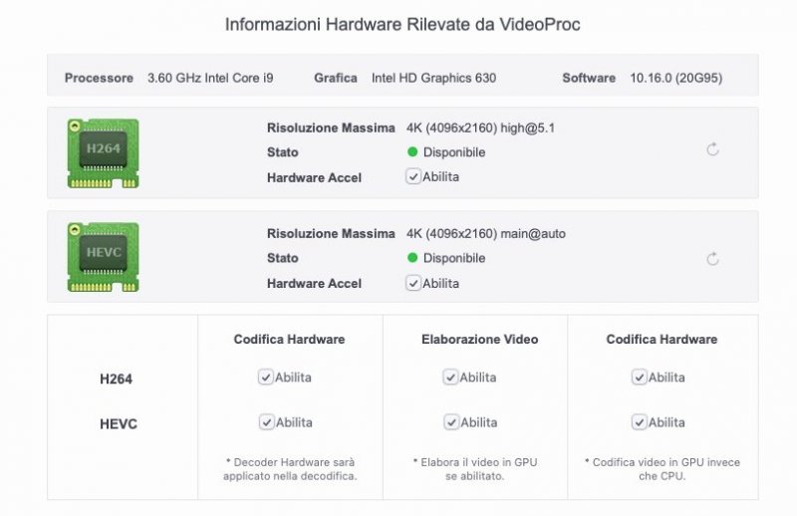Toggle H264 Hardware Accel Abilita checkbox

pos(413,176)
